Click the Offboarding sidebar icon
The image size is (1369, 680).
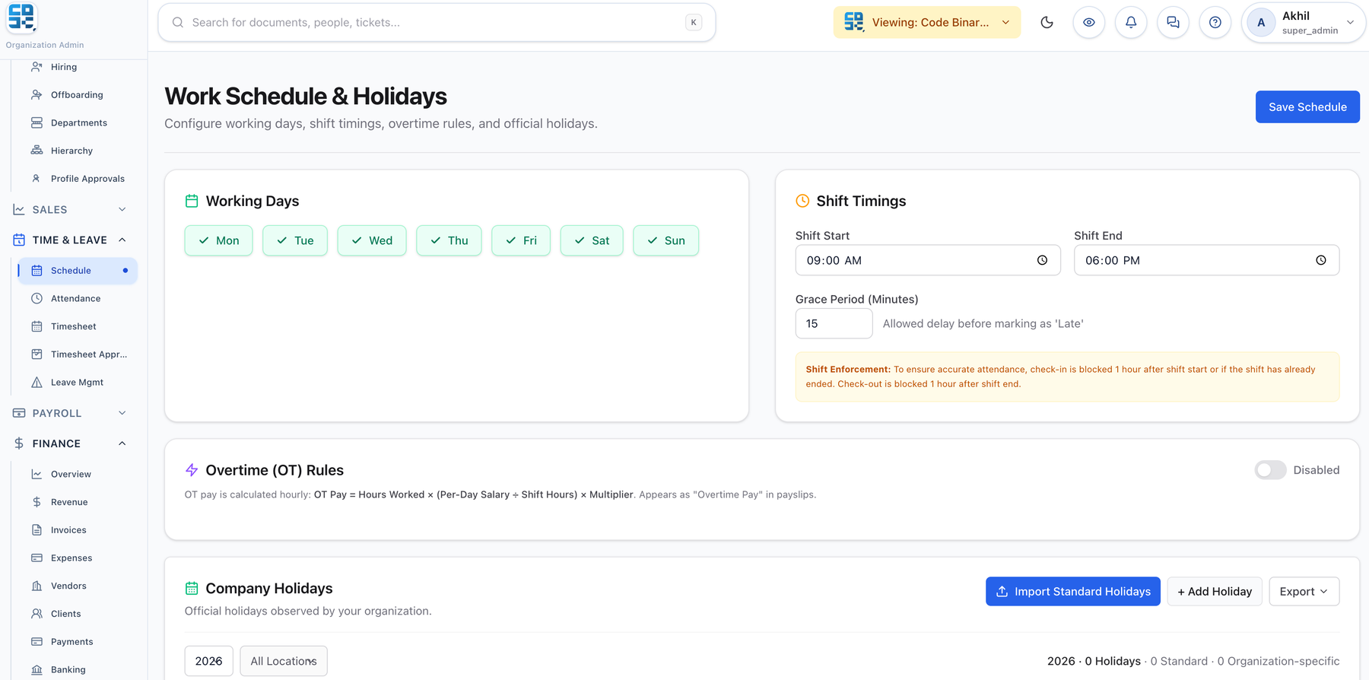pyautogui.click(x=37, y=95)
